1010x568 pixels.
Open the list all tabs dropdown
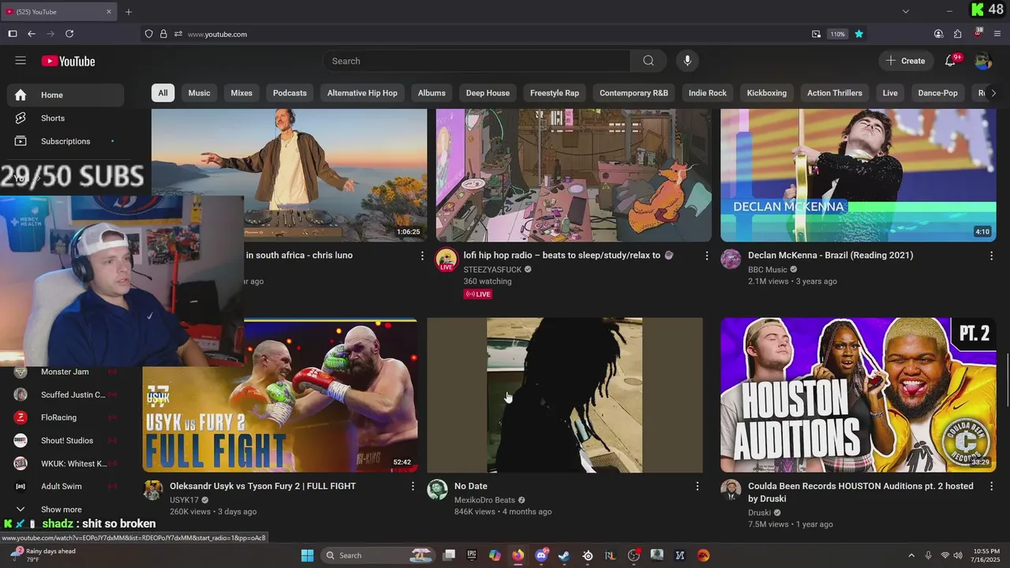906,12
